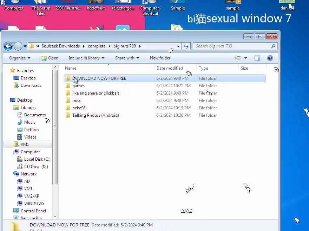
Task: Select the VM1 user folder
Action: pos(25,145)
